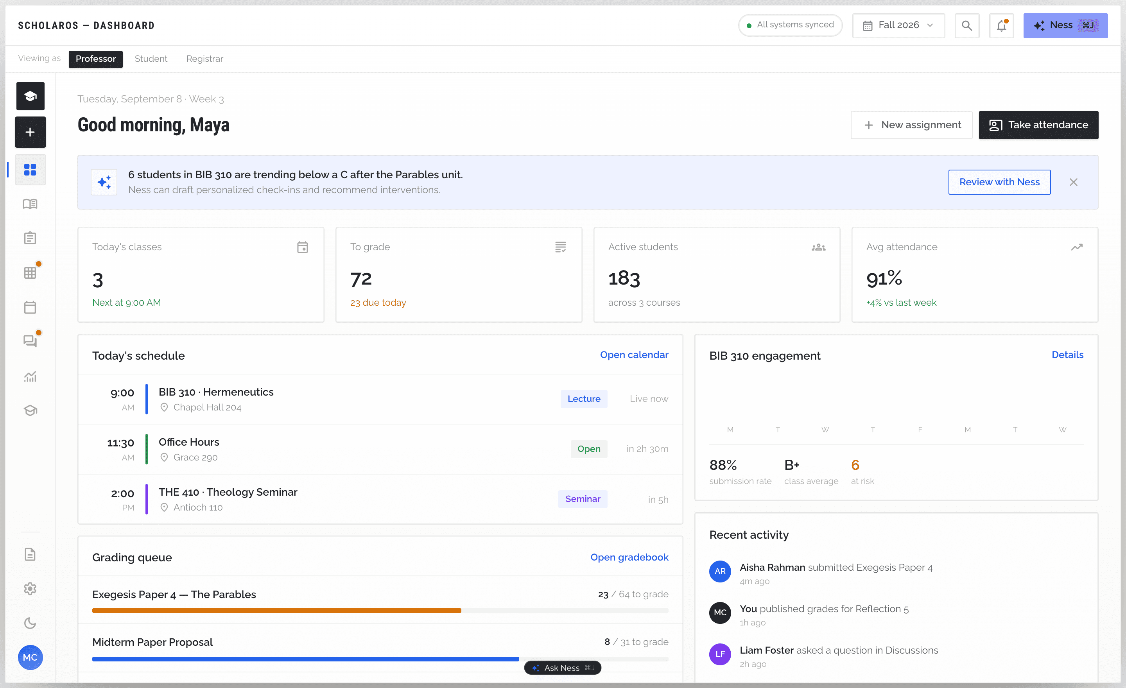Open the settings gear icon in sidebar
The width and height of the screenshot is (1126, 688).
click(30, 589)
